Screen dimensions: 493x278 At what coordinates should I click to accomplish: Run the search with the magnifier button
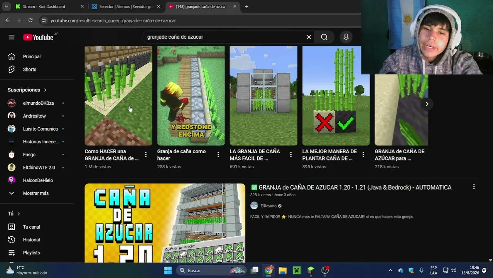[324, 37]
